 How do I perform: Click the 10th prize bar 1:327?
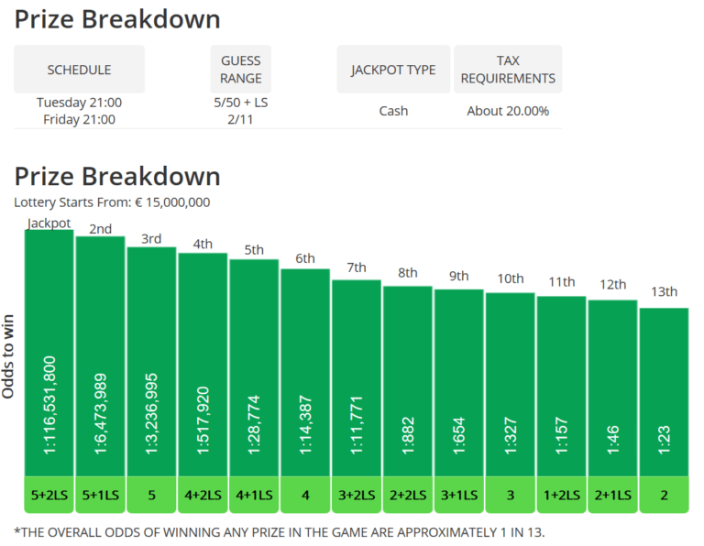(x=510, y=385)
